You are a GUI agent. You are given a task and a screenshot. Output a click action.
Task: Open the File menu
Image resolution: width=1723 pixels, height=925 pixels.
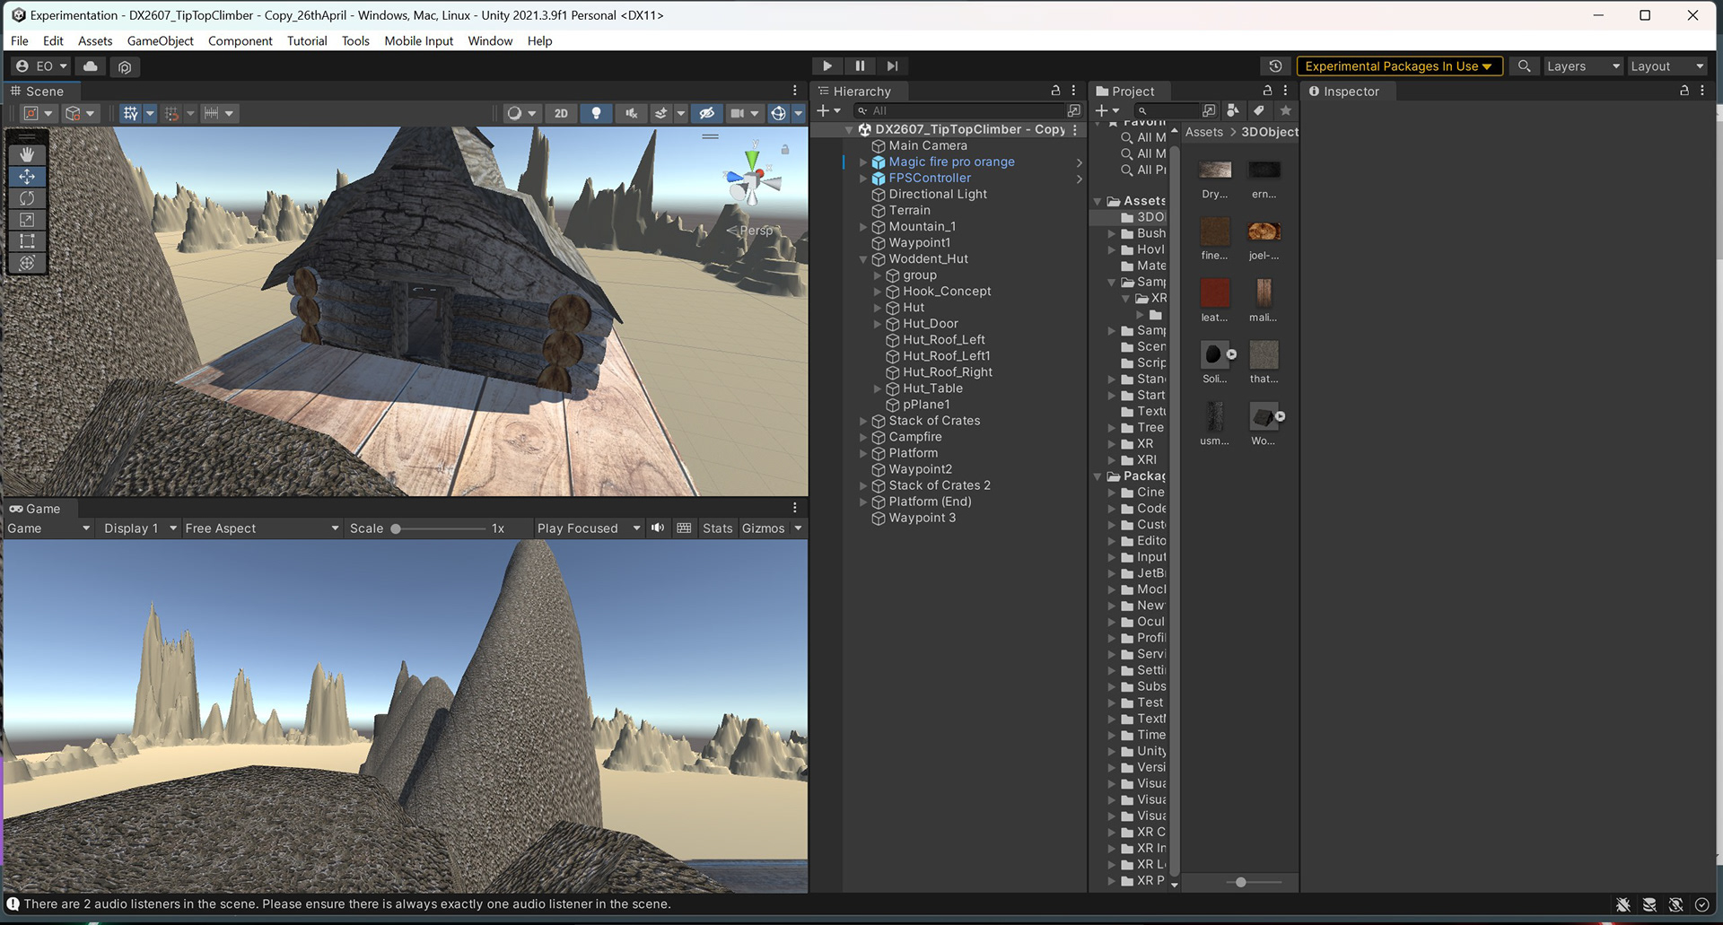(x=20, y=40)
